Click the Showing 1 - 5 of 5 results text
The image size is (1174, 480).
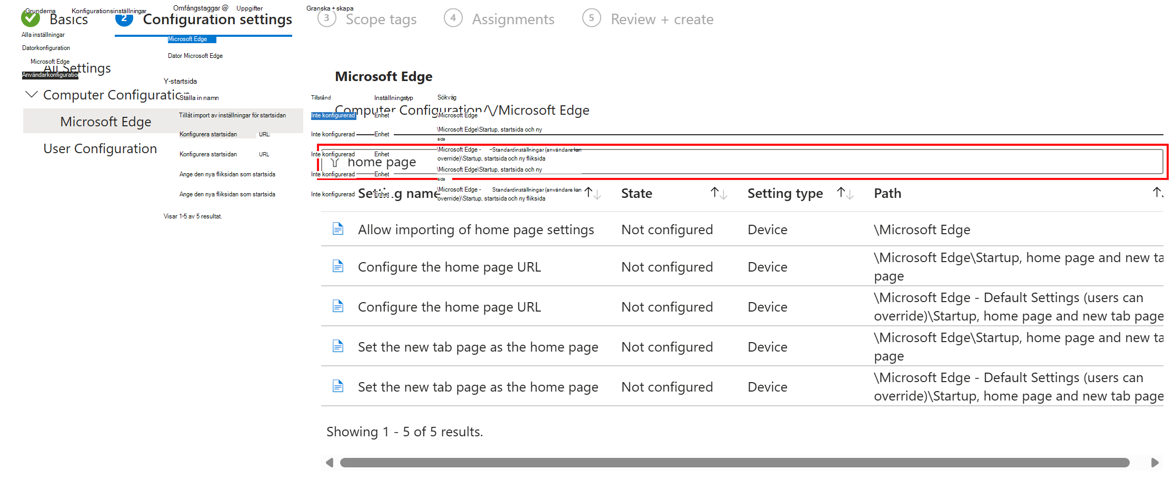pyautogui.click(x=404, y=432)
